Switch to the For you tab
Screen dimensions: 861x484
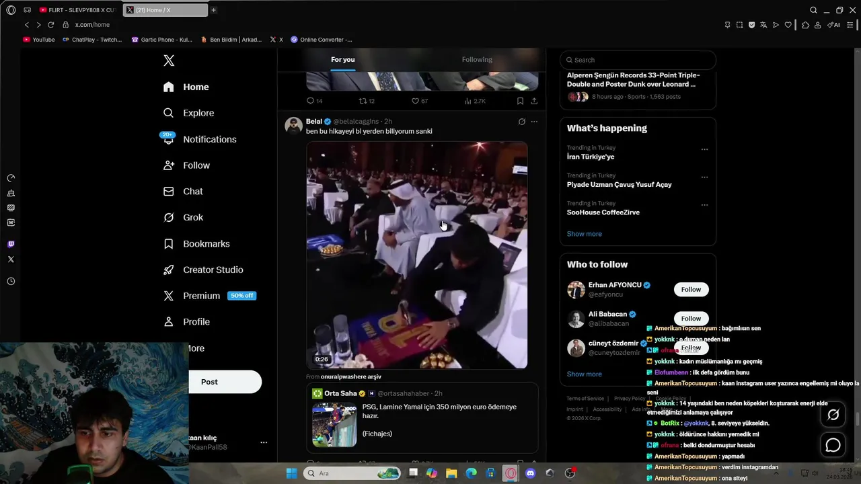pyautogui.click(x=342, y=60)
